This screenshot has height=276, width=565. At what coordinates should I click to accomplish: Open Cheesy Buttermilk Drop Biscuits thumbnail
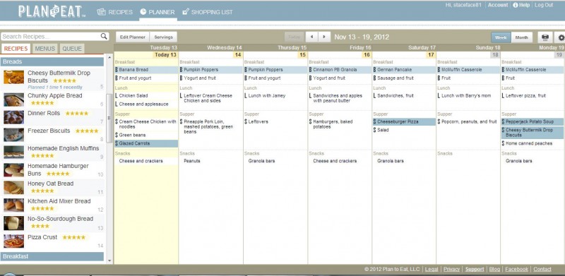13,77
